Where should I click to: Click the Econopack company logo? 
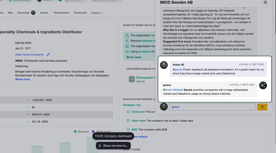pyautogui.click(x=132, y=79)
